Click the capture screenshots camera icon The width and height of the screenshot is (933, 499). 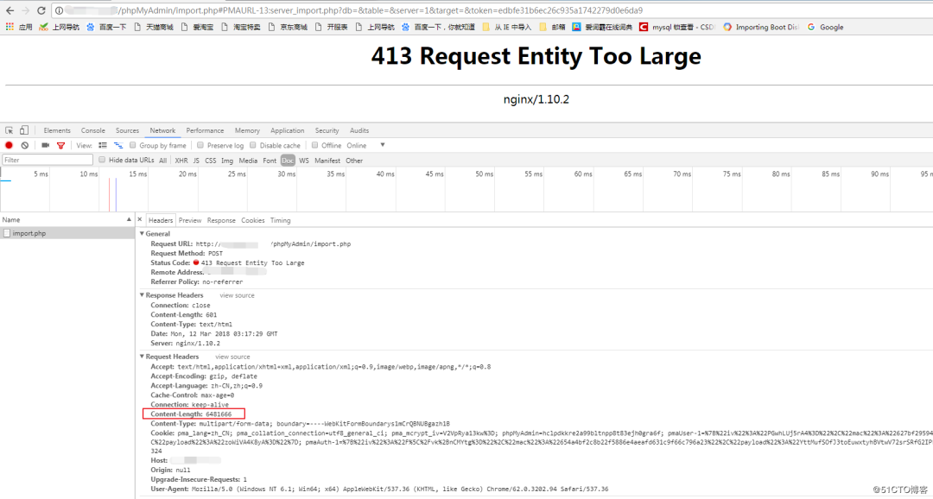pos(45,145)
